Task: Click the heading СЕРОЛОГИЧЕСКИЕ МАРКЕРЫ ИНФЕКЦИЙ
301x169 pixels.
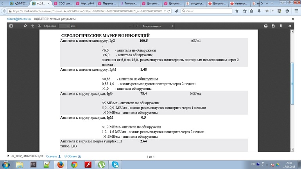Action: (x=106, y=36)
